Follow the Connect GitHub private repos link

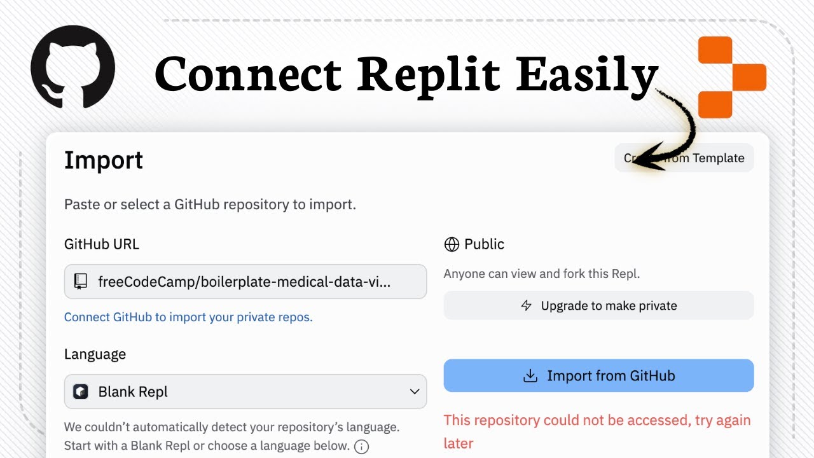point(188,317)
